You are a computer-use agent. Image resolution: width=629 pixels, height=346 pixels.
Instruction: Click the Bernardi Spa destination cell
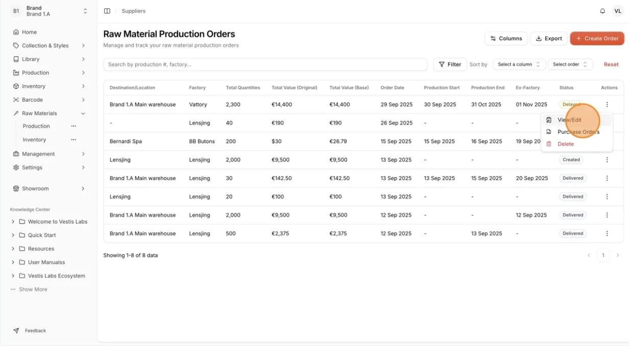126,141
